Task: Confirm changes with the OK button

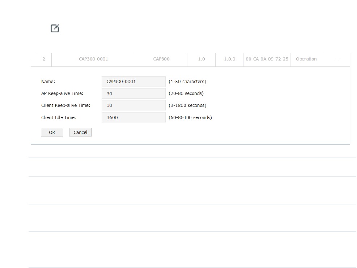Action: pos(52,132)
